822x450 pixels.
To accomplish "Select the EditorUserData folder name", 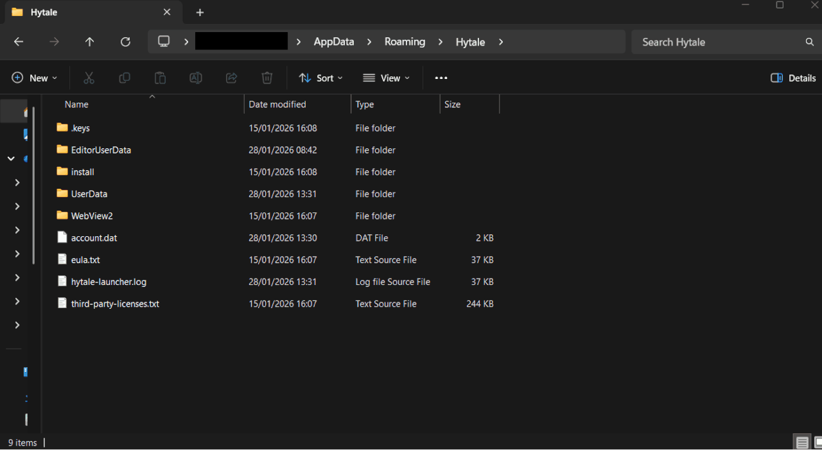I will point(101,150).
